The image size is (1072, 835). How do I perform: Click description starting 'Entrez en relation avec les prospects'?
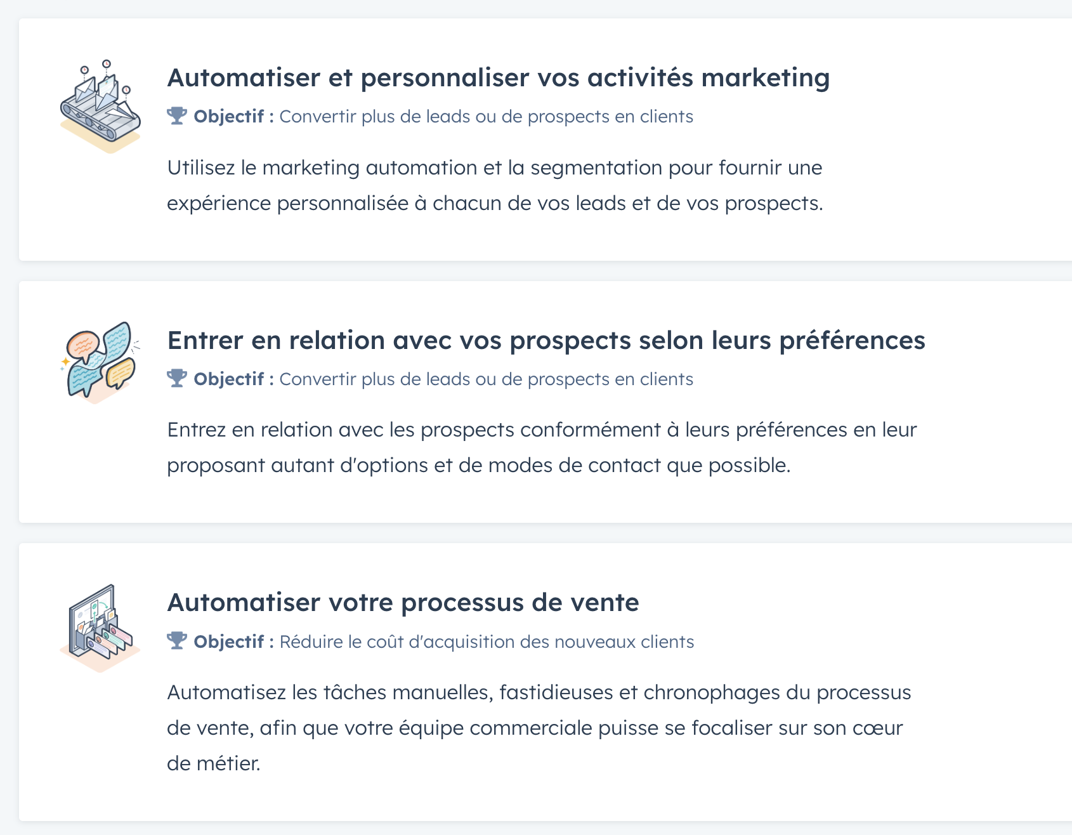pyautogui.click(x=542, y=447)
